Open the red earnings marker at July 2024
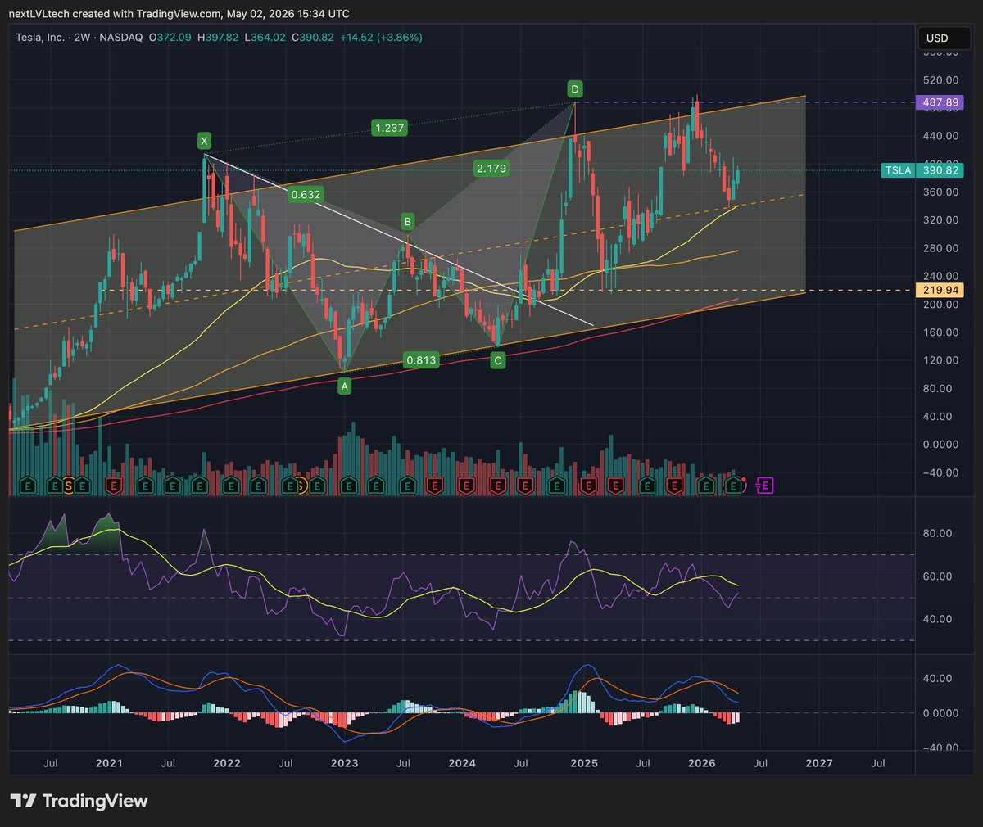The height and width of the screenshot is (827, 983). point(525,486)
